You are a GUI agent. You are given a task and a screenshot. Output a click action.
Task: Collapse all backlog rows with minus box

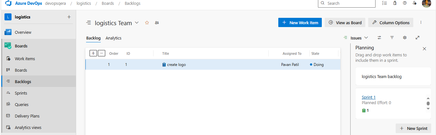pos(101,53)
